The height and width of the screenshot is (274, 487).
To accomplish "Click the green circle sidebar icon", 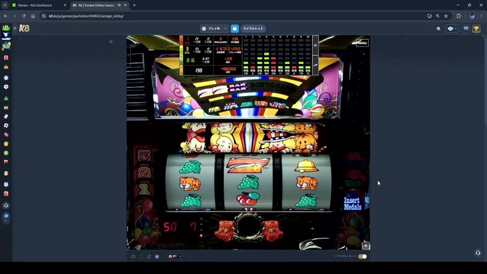I will pos(6,153).
